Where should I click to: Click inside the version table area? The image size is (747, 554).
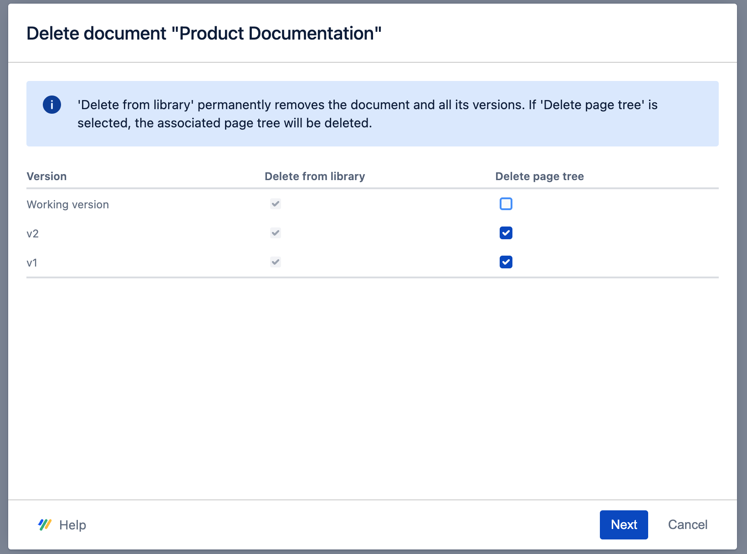373,232
